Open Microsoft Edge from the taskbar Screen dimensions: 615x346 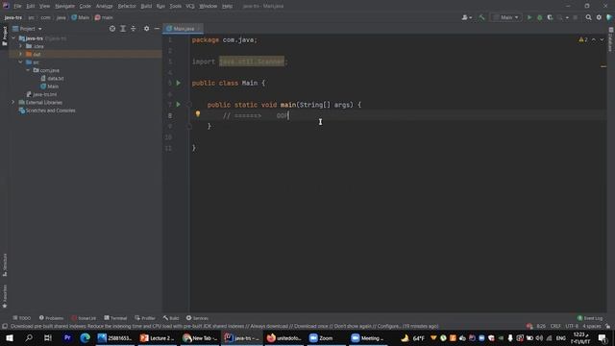85,337
